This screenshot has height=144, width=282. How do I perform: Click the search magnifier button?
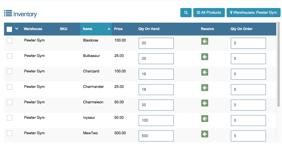tap(186, 13)
